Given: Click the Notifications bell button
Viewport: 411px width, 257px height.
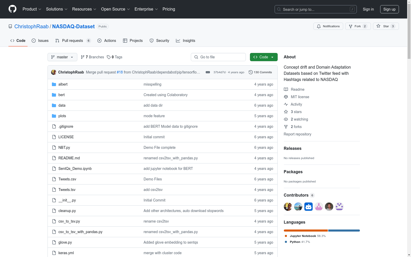Looking at the screenshot, I should 328,26.
